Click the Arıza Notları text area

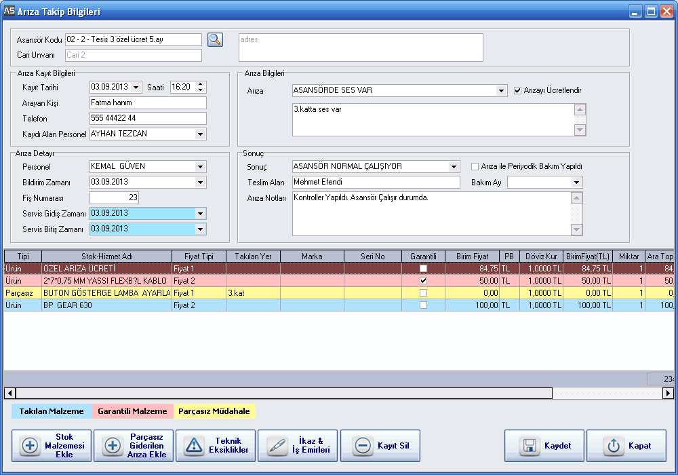(431, 214)
